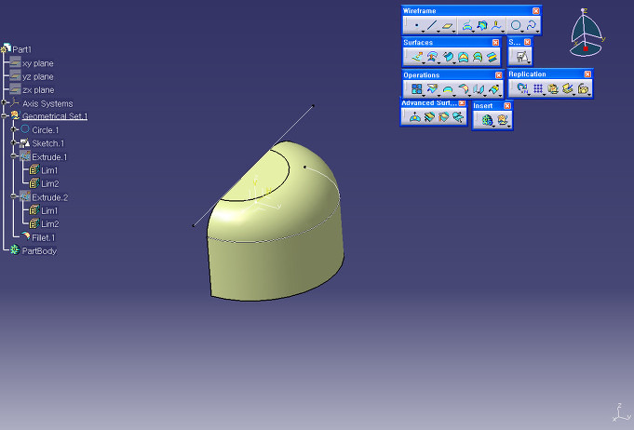This screenshot has width=634, height=430.
Task: Click the first icon in Insert toolbar
Action: coord(488,120)
